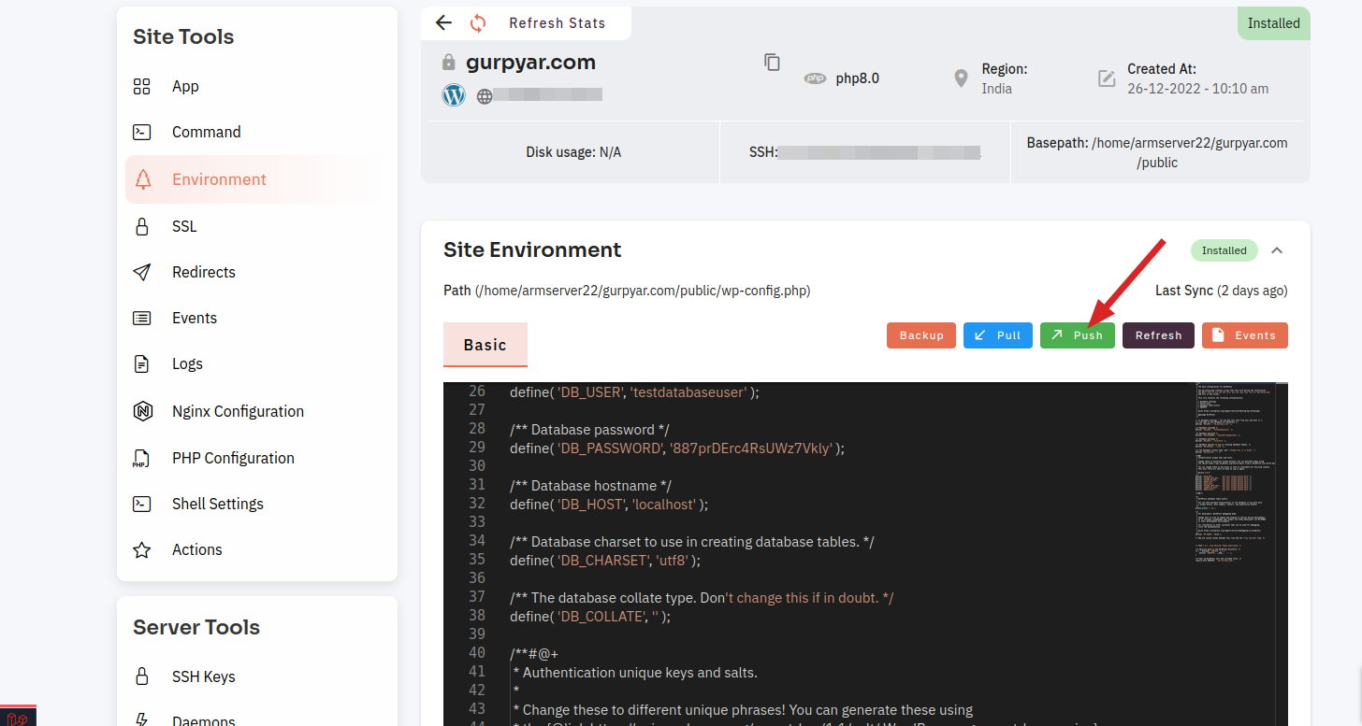Click the orange refresh stats sync icon
1362x726 pixels.
[x=478, y=23]
